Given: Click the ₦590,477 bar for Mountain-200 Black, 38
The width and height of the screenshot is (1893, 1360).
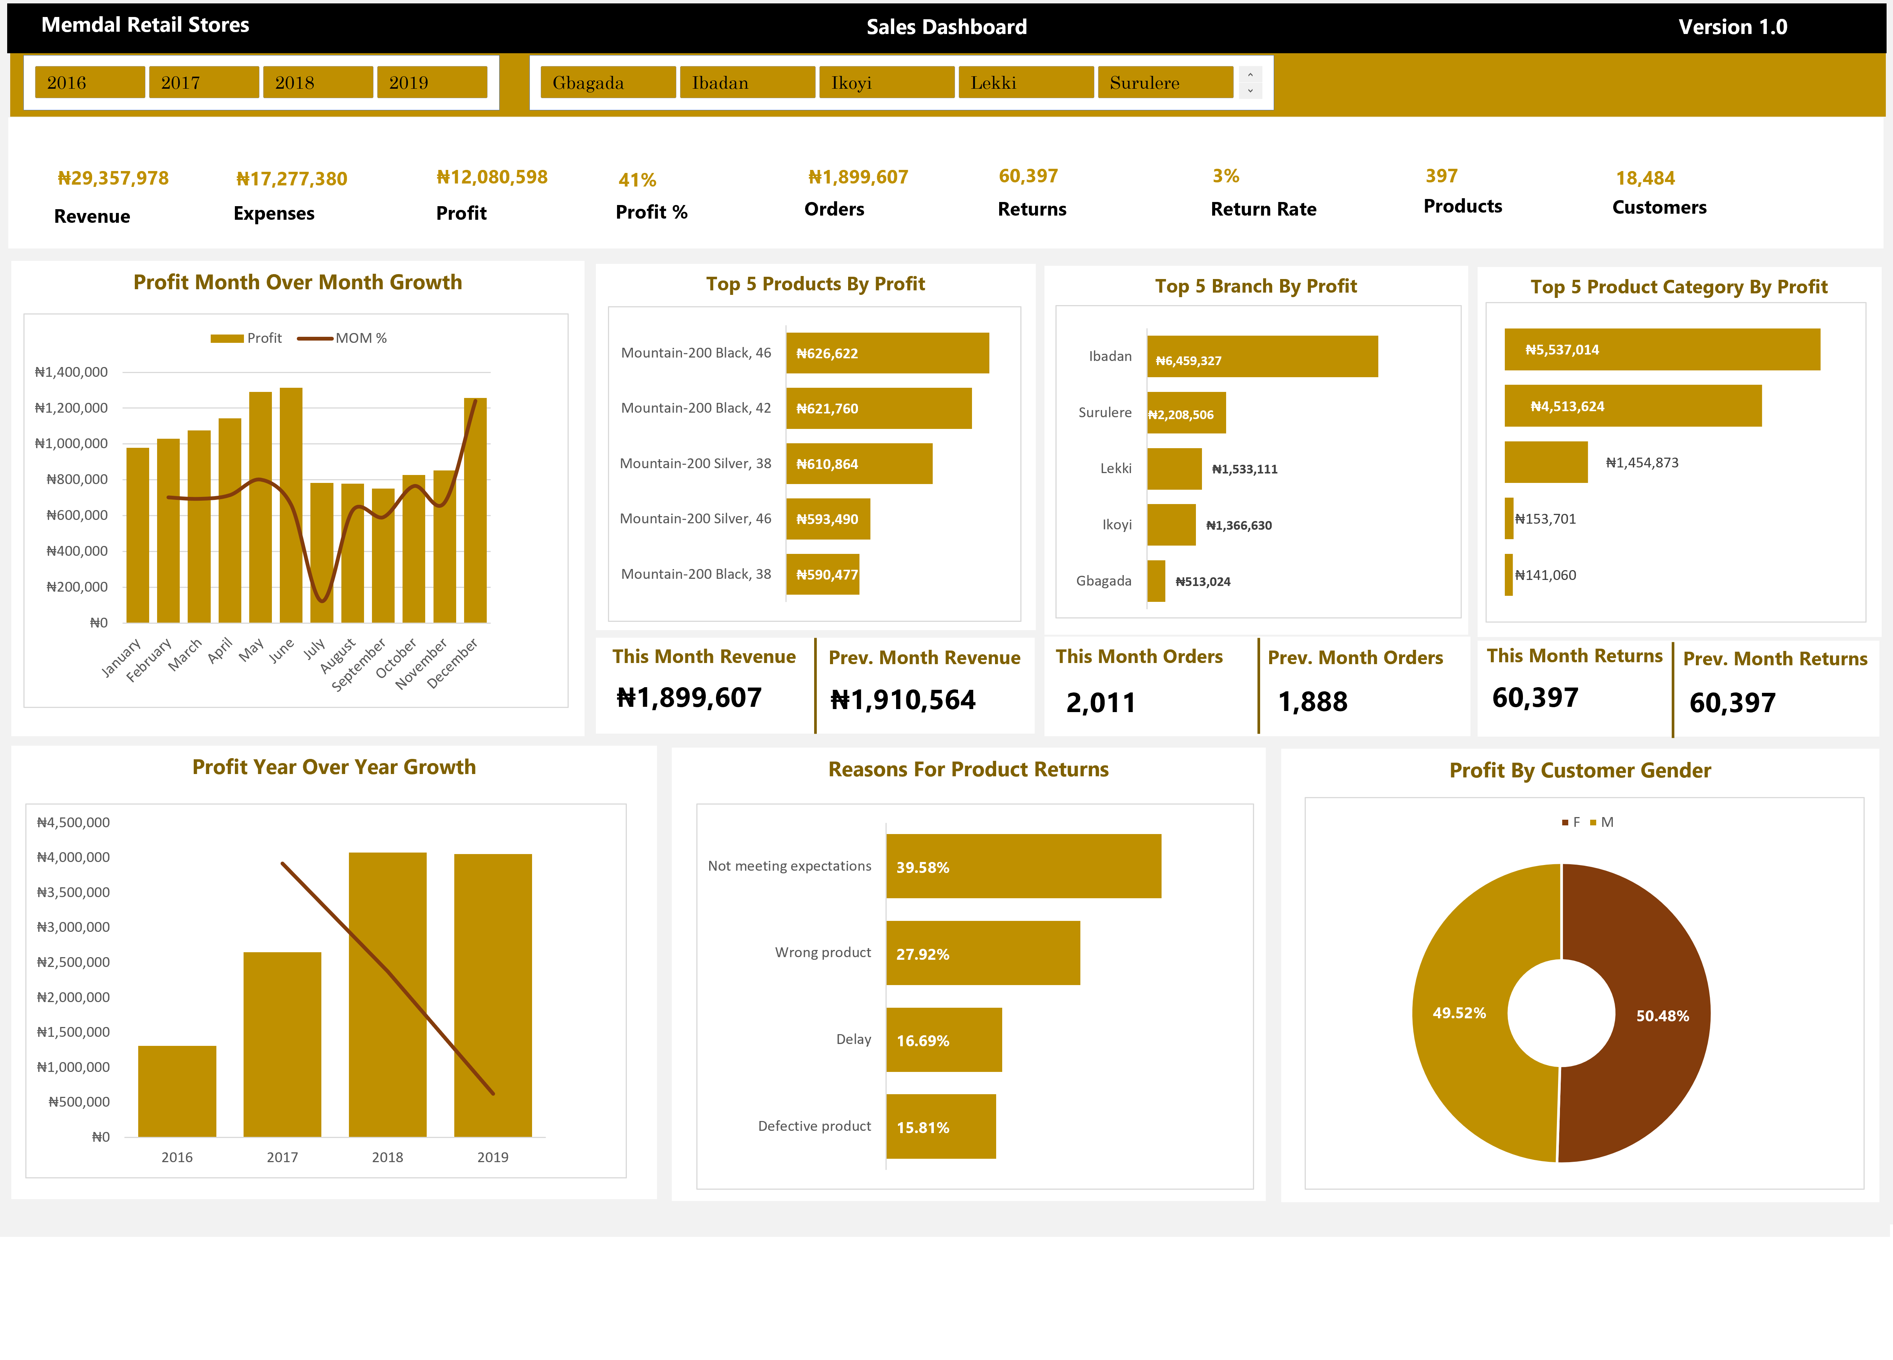Looking at the screenshot, I should point(823,574).
